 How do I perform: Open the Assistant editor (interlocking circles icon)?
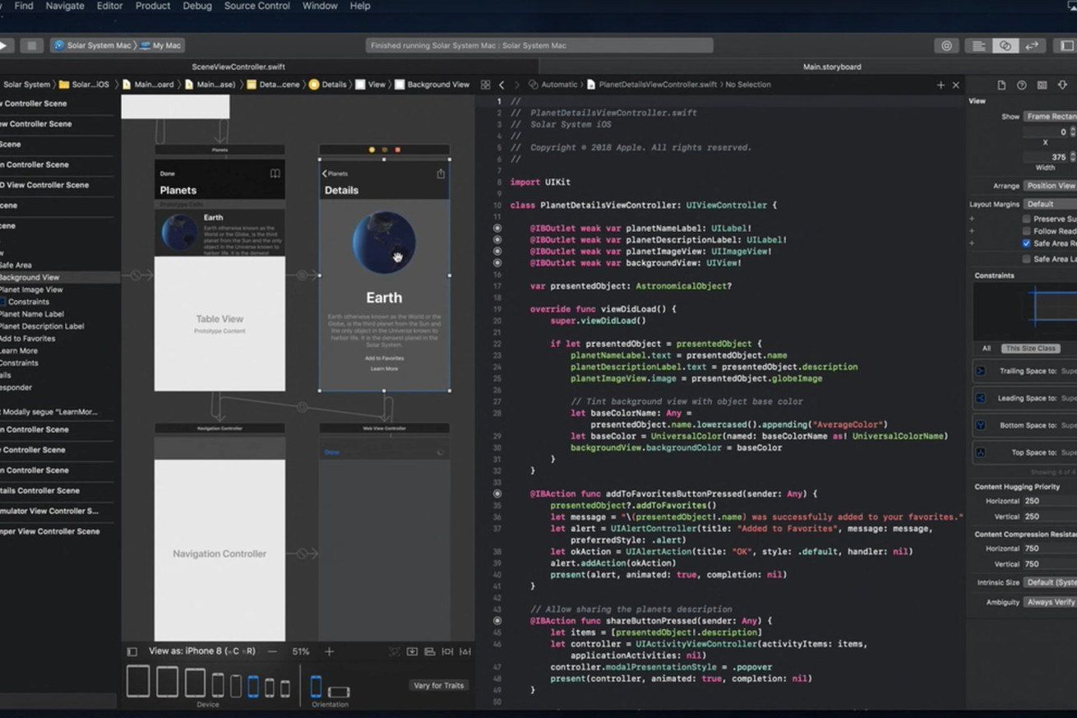(1005, 45)
